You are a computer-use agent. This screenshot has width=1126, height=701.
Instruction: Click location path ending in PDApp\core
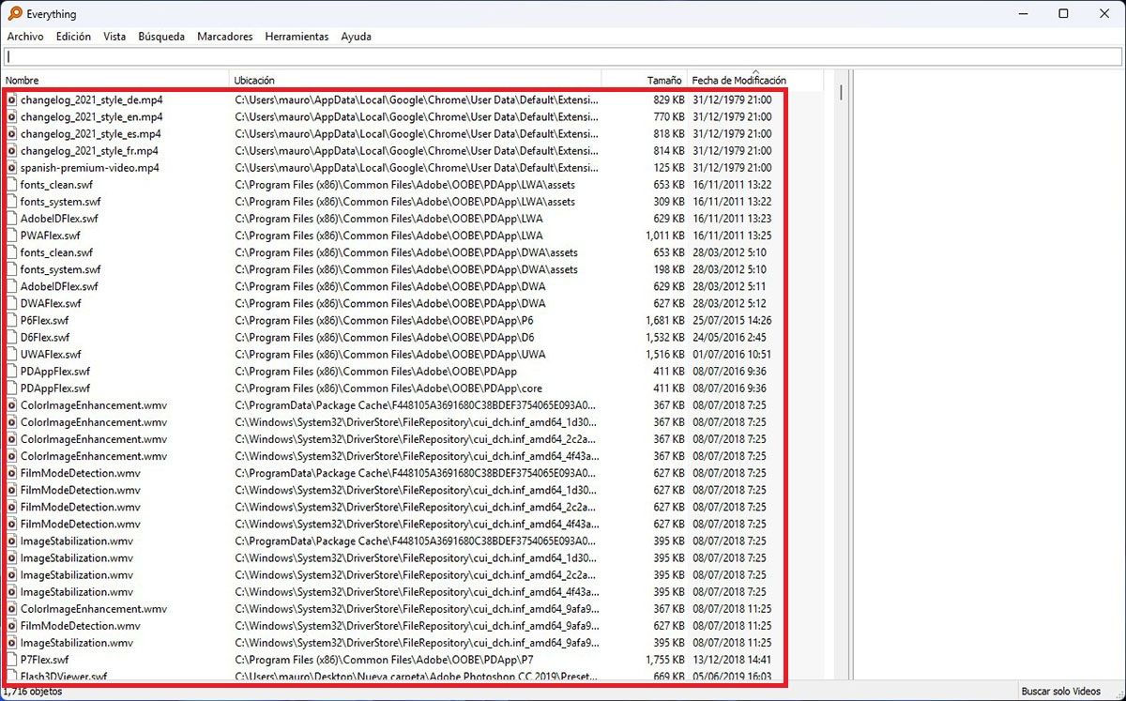[x=388, y=388]
